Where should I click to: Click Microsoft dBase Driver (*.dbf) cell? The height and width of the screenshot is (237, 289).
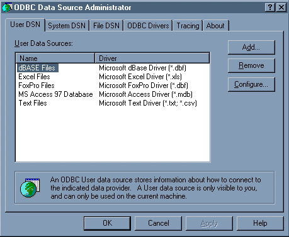[x=142, y=68]
